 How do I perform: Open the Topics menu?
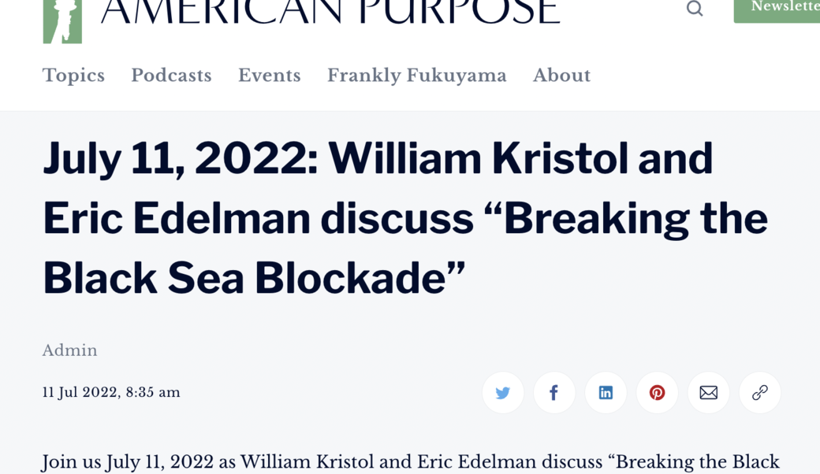pos(73,76)
